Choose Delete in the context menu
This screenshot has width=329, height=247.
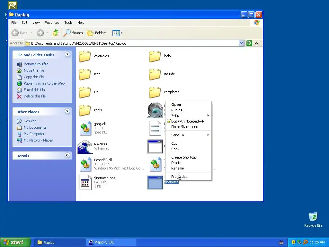[x=188, y=163]
